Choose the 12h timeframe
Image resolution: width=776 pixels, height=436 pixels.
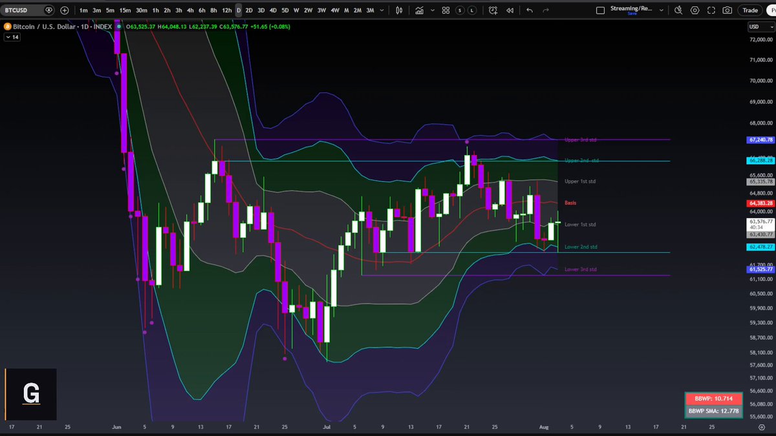(x=226, y=10)
